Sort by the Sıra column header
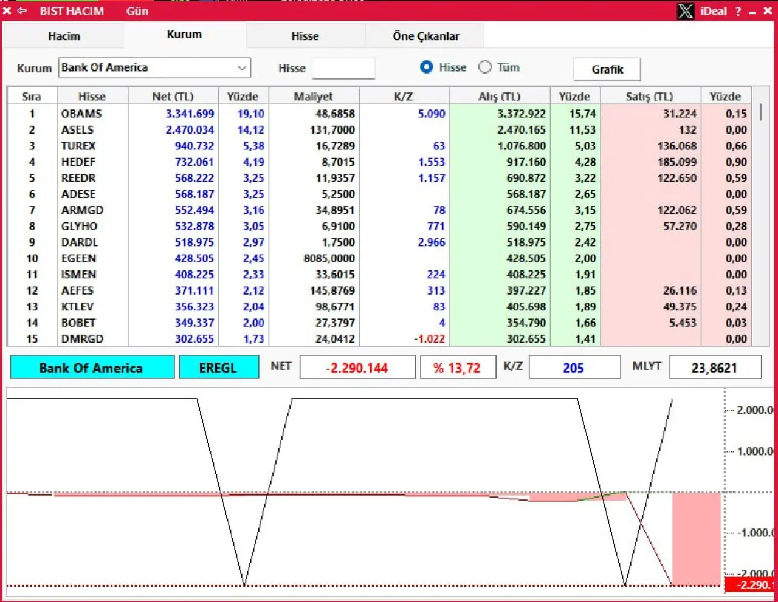 [x=32, y=97]
